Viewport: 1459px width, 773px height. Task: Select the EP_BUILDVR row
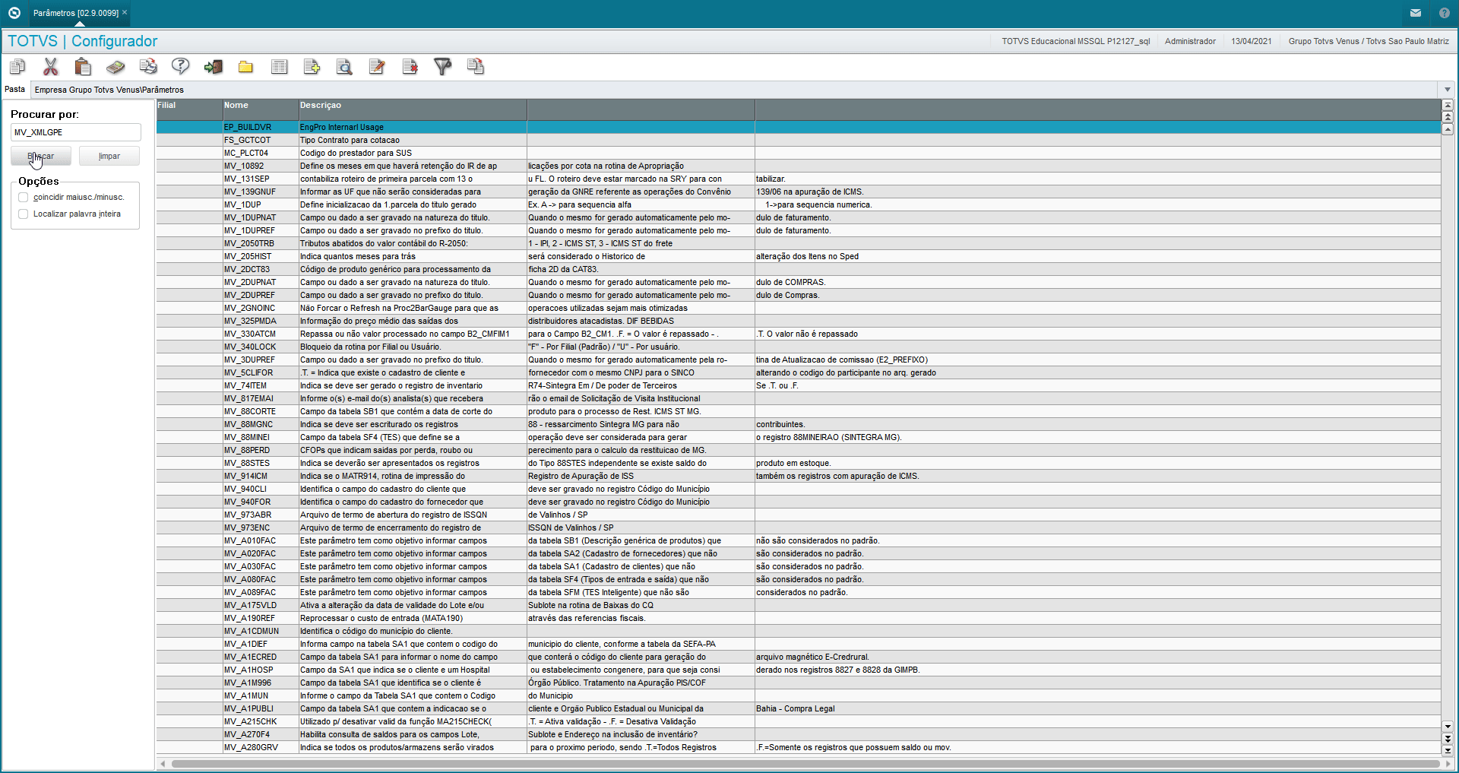pyautogui.click(x=799, y=128)
